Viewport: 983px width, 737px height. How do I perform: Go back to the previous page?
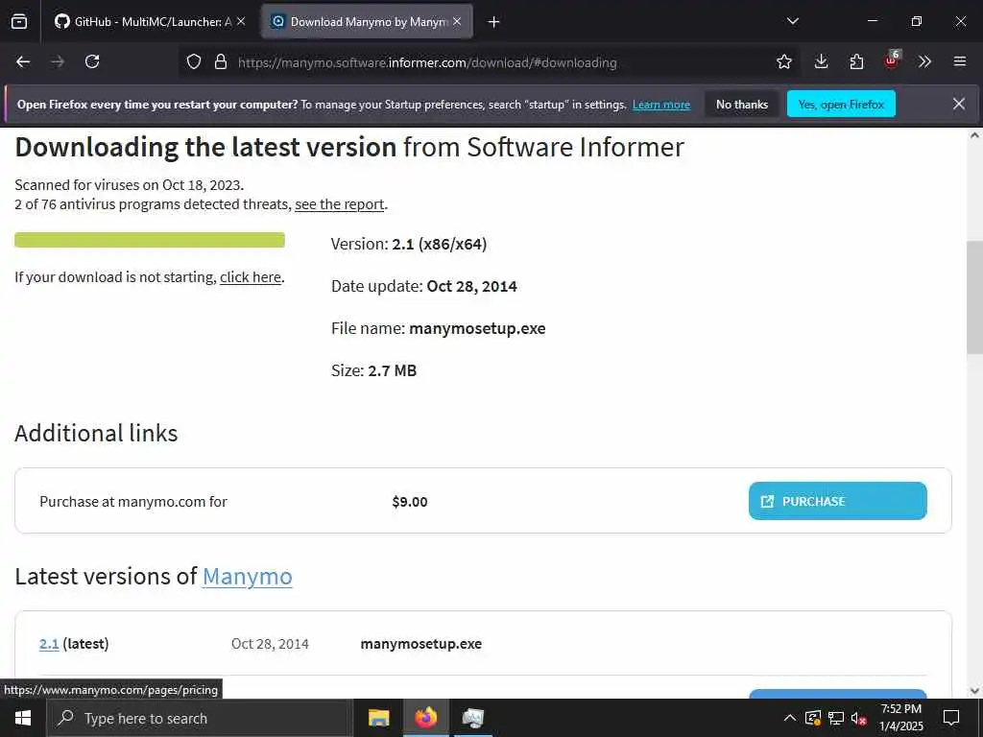click(23, 61)
